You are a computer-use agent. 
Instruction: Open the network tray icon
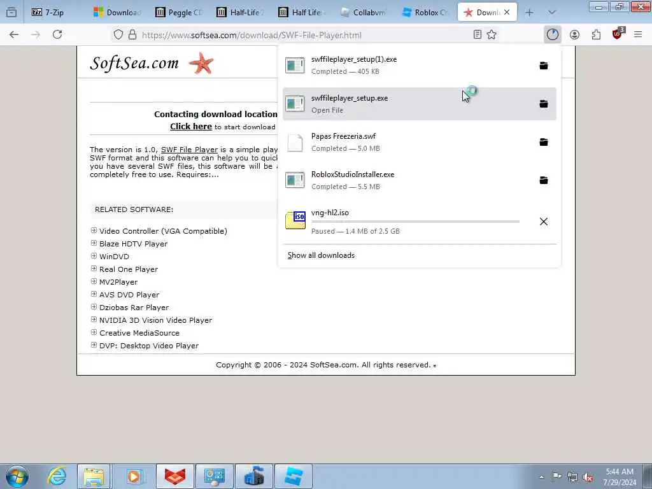tap(572, 477)
